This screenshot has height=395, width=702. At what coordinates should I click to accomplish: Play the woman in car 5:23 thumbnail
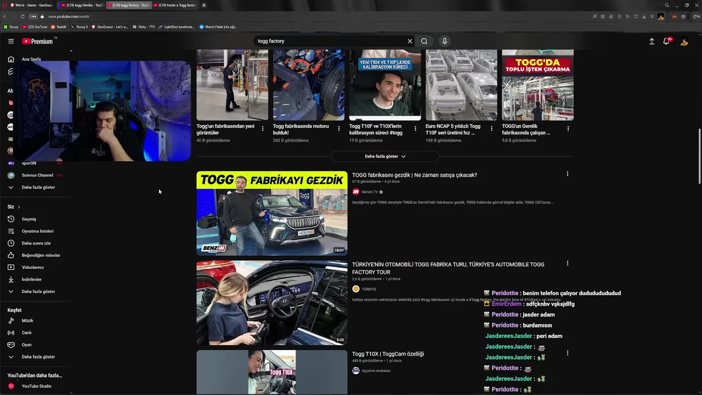pos(272,303)
